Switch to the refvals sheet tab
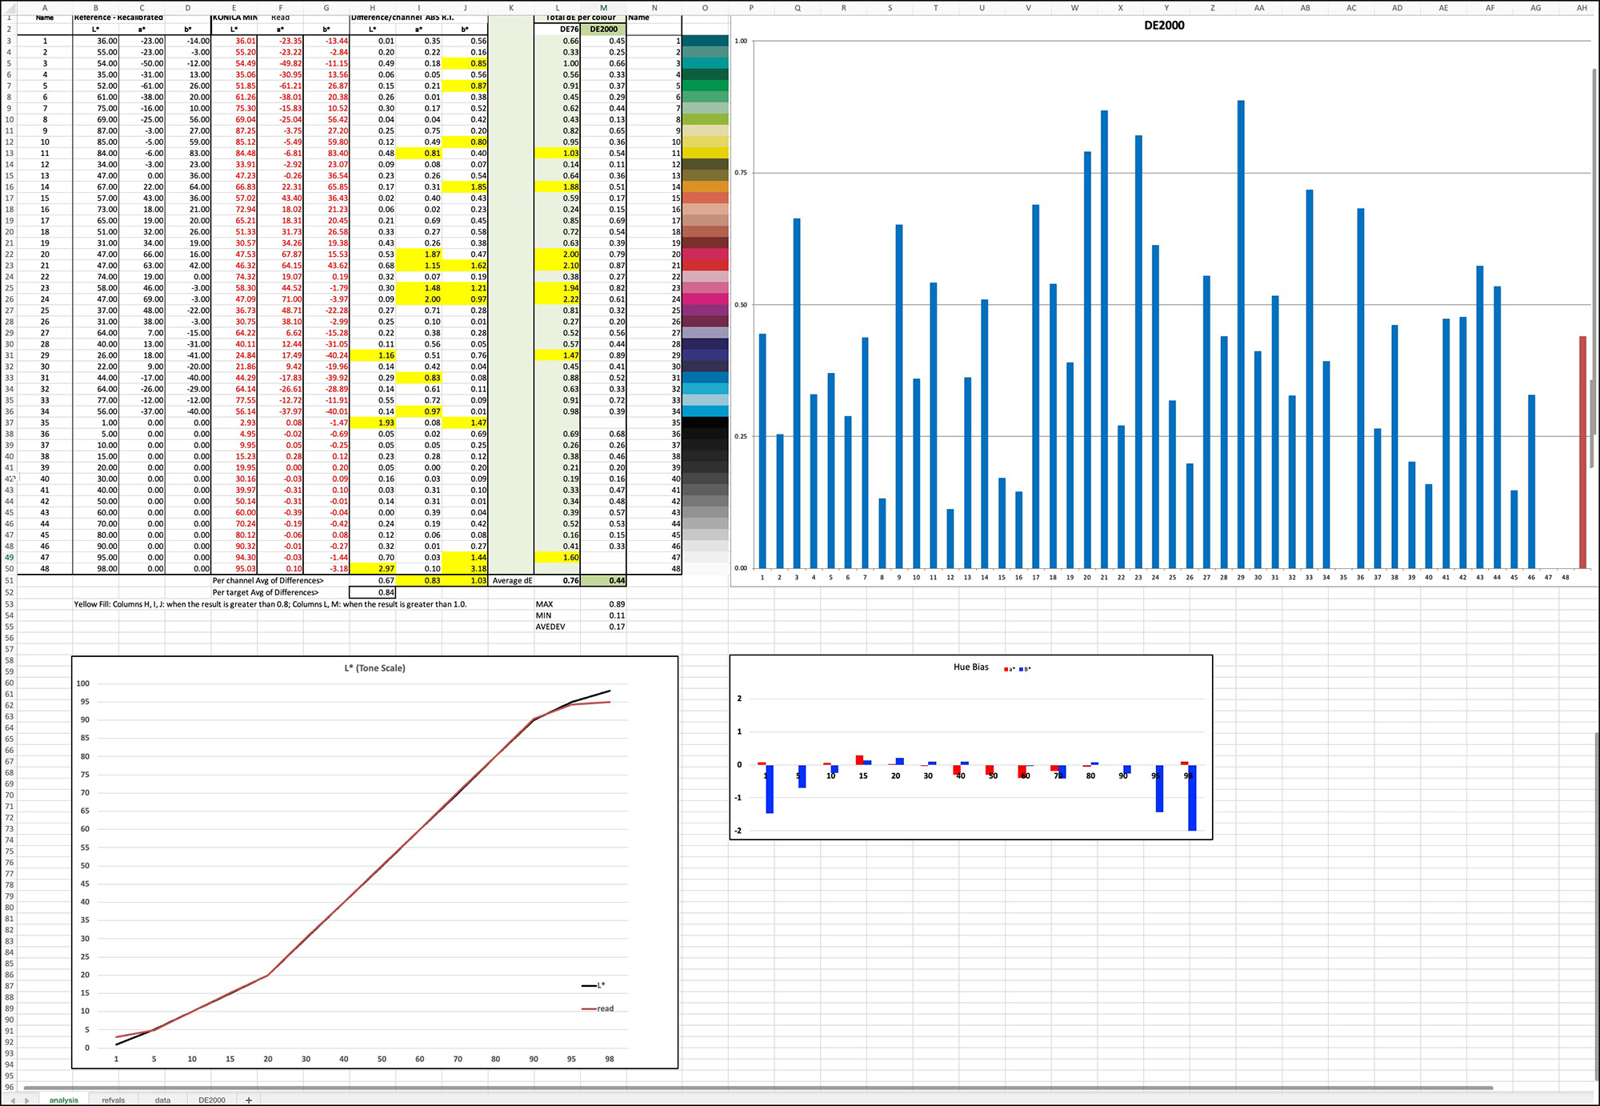Image resolution: width=1600 pixels, height=1106 pixels. coord(113,1100)
